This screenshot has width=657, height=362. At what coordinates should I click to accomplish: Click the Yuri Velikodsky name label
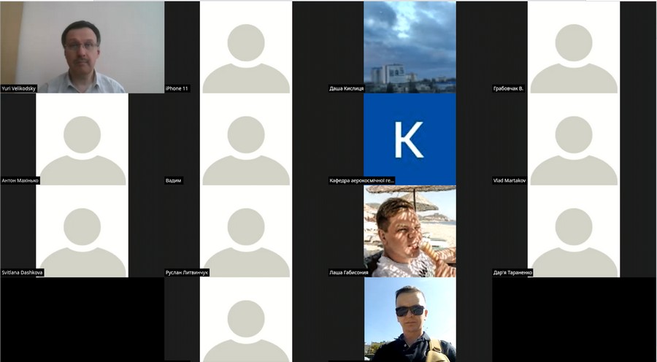click(x=19, y=88)
